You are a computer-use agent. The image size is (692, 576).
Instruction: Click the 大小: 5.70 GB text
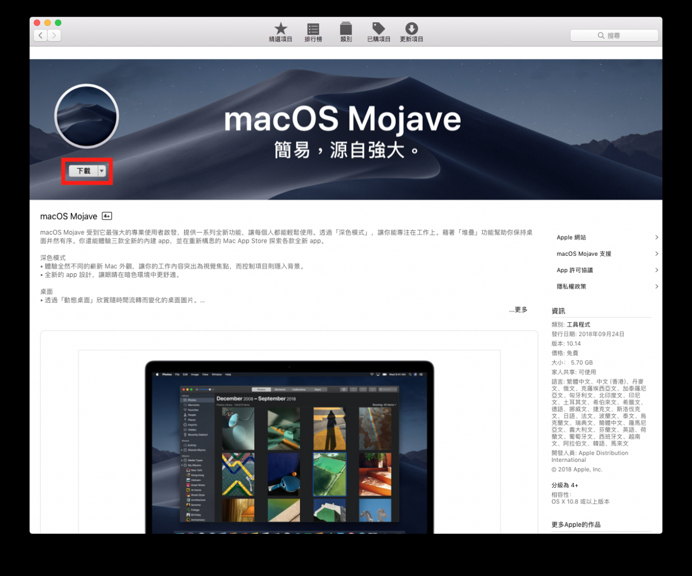pyautogui.click(x=572, y=363)
